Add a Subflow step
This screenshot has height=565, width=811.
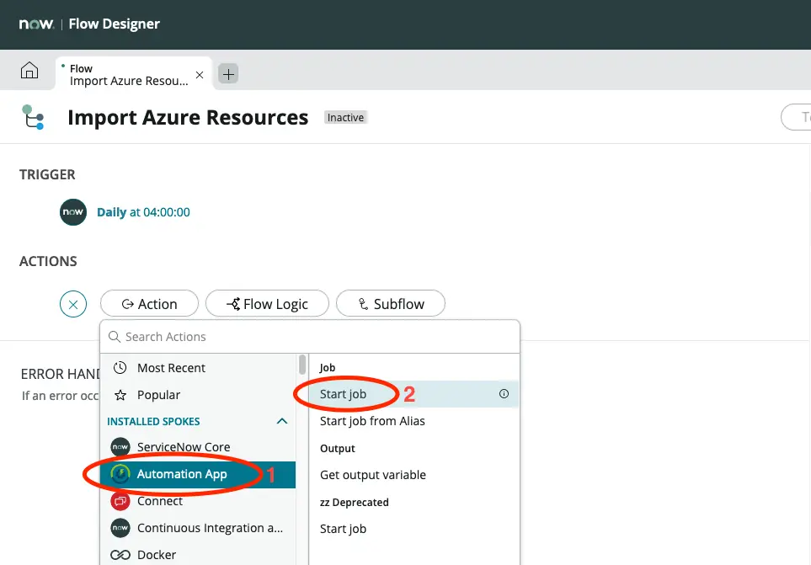390,304
